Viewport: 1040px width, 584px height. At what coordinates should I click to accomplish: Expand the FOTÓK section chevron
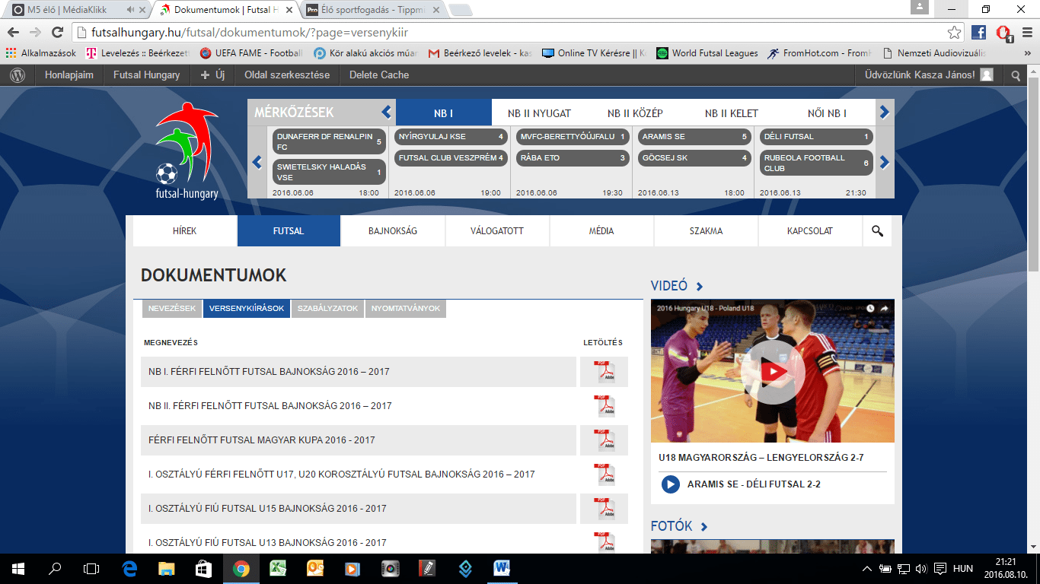click(704, 527)
